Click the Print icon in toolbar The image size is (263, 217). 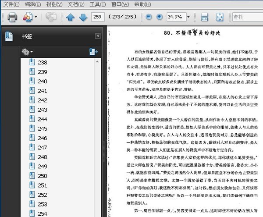(12, 17)
